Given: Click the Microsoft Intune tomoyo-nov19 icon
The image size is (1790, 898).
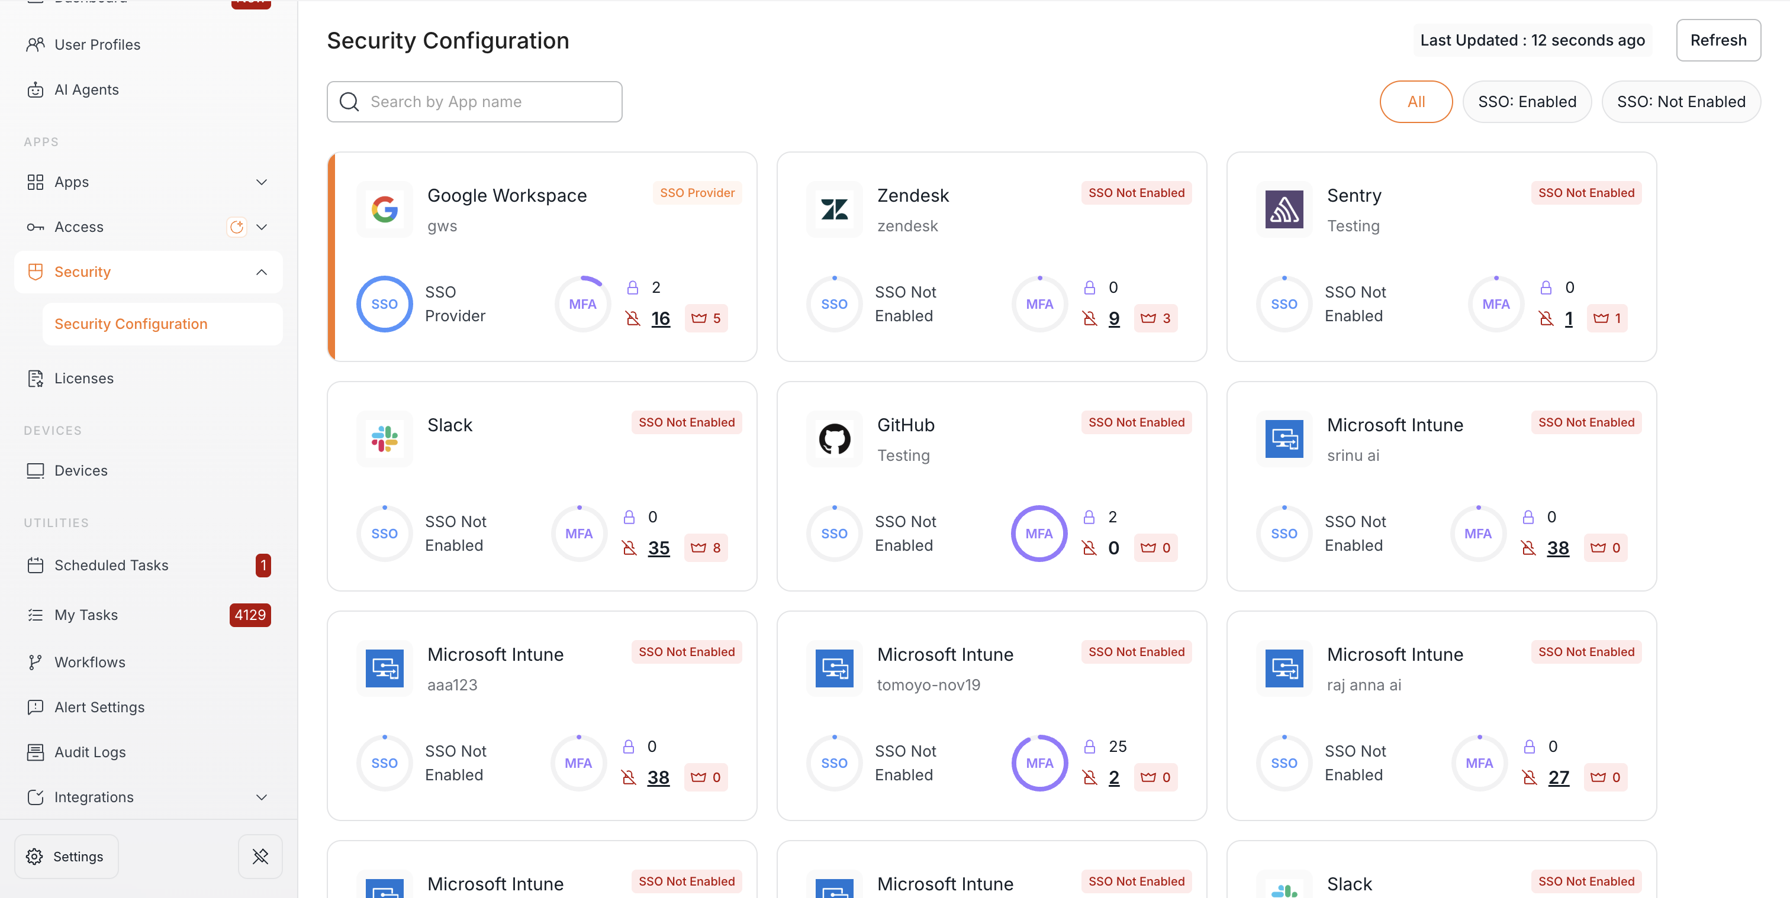Looking at the screenshot, I should 834,668.
